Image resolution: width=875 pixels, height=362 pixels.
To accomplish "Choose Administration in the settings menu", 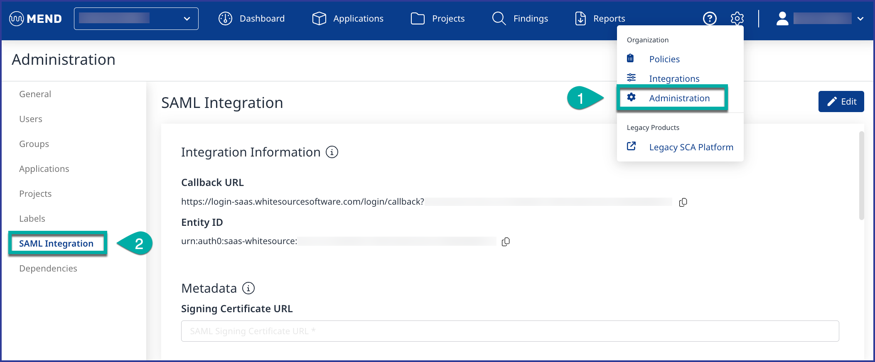I will pos(679,98).
